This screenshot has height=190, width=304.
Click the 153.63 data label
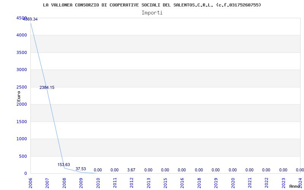click(64, 165)
